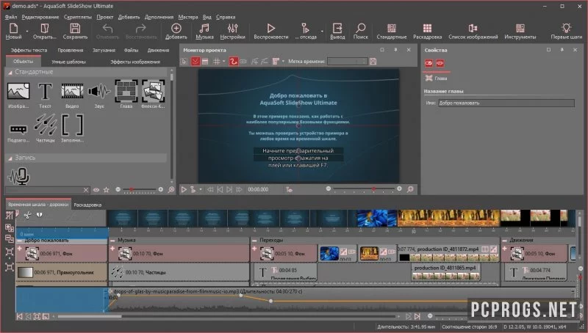Toggle grid display in project monitor
This screenshot has height=333, width=588.
[x=216, y=62]
